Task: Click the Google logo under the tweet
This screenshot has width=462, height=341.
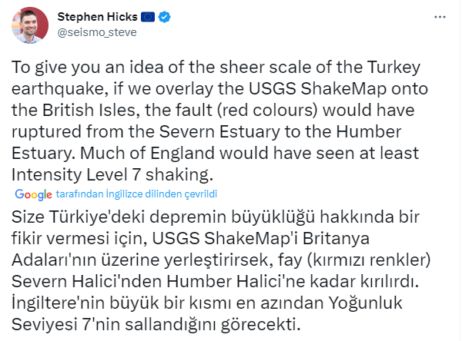Action: [x=32, y=194]
